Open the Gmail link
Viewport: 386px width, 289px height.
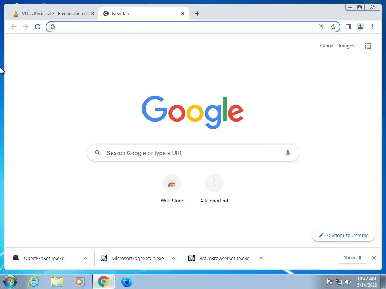326,46
